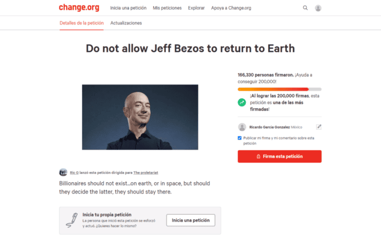Go to change.org home logo
The width and height of the screenshot is (381, 247).
(79, 8)
